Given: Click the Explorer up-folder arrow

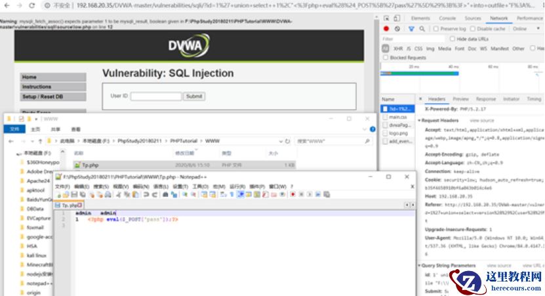Looking at the screenshot, I should click(40, 141).
